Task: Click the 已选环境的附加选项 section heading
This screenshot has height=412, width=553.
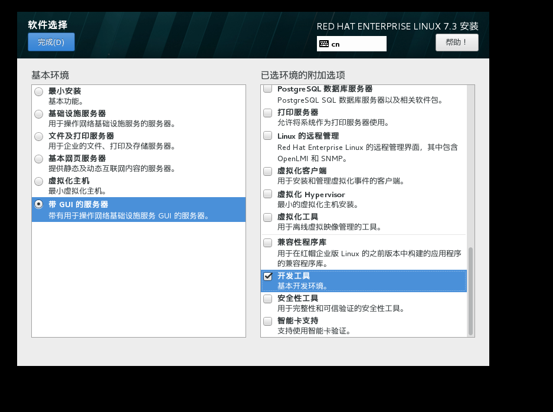Action: (x=303, y=75)
